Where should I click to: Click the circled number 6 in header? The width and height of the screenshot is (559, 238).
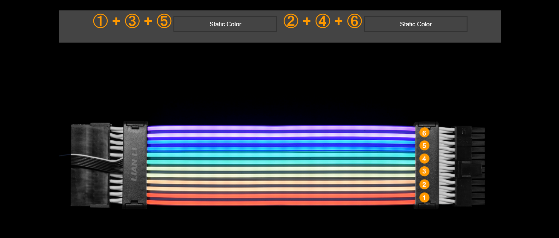tap(354, 21)
